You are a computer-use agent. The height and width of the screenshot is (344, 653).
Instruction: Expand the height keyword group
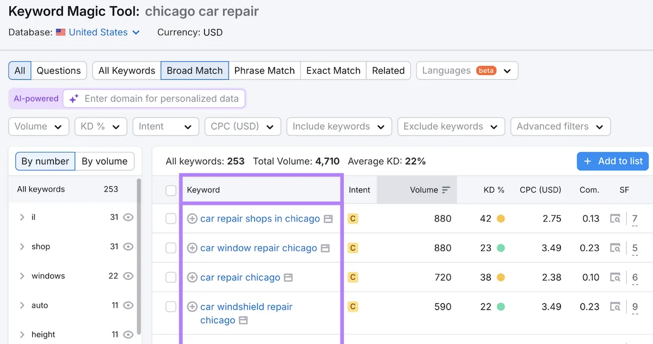point(22,335)
